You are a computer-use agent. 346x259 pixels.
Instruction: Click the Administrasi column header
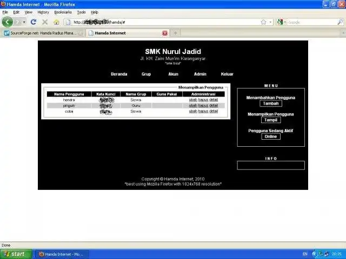pos(203,94)
